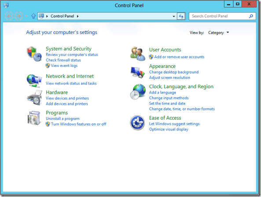
Task: Open the Programs heading link
Action: coord(57,113)
